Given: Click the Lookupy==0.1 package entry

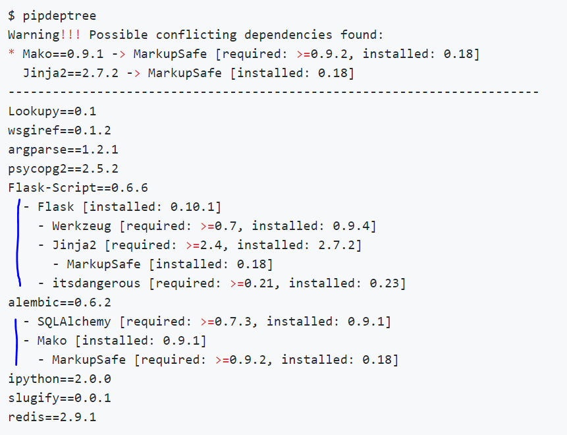Looking at the screenshot, I should [52, 111].
